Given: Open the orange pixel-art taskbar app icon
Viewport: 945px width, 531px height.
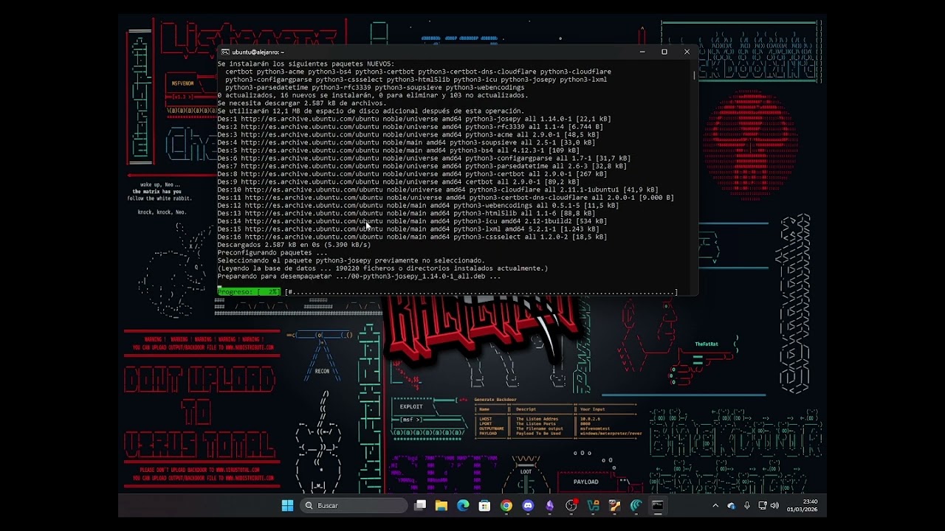Looking at the screenshot, I should (x=614, y=505).
